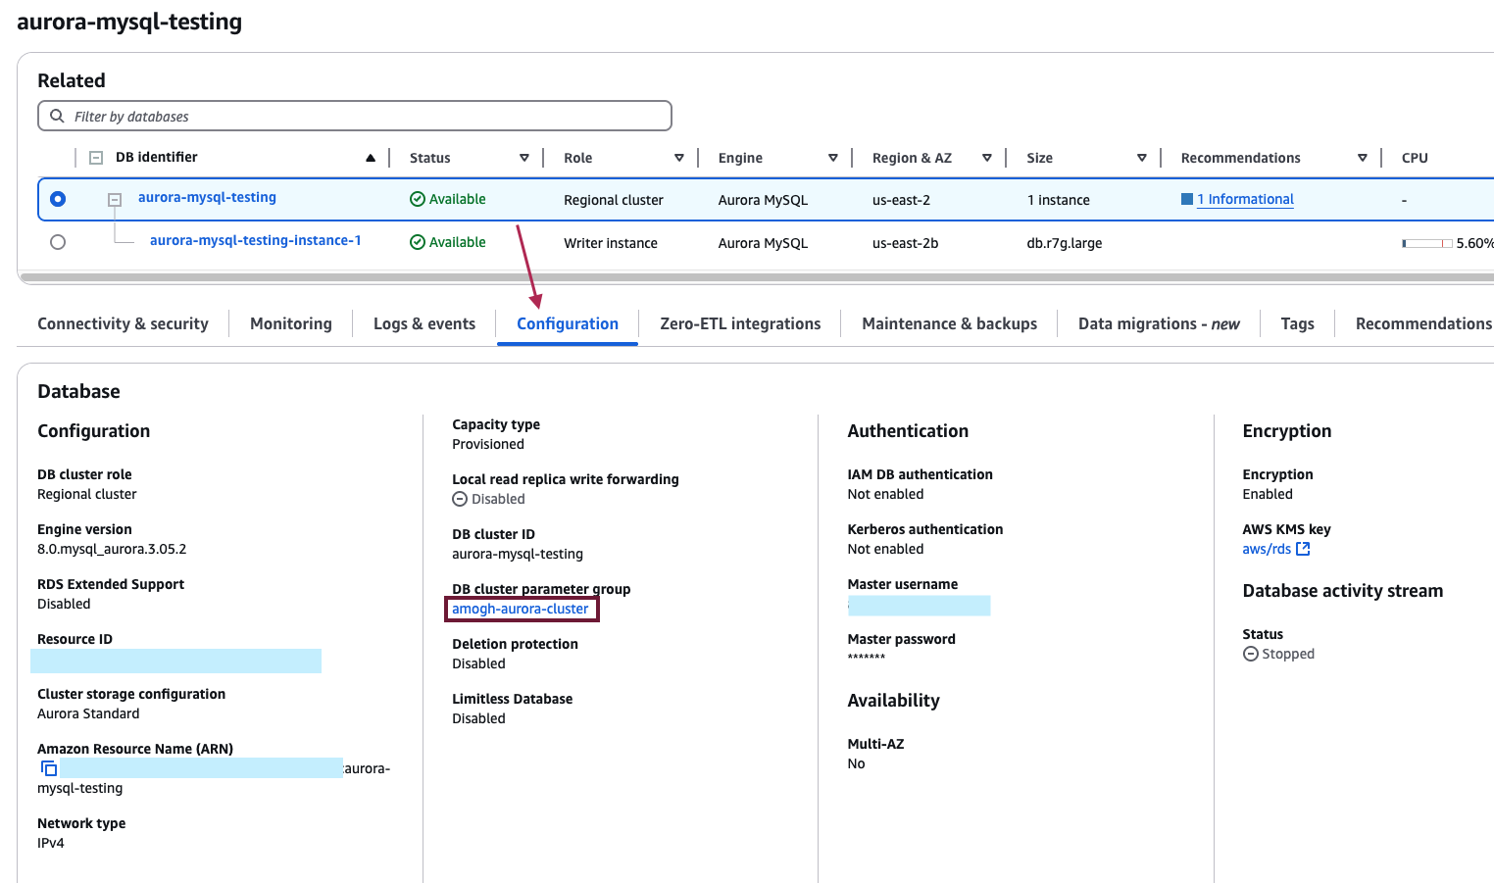Open the Status column sort dropdown
This screenshot has height=883, width=1494.
coord(524,158)
